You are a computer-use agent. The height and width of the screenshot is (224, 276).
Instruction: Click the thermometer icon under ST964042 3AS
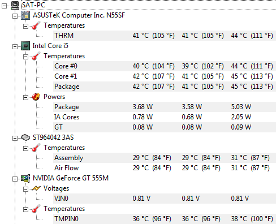point(36,148)
